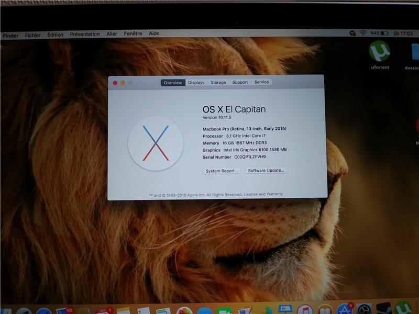Screen dimensions: 419x314
Task: Open the Aide menu
Action: pos(154,33)
